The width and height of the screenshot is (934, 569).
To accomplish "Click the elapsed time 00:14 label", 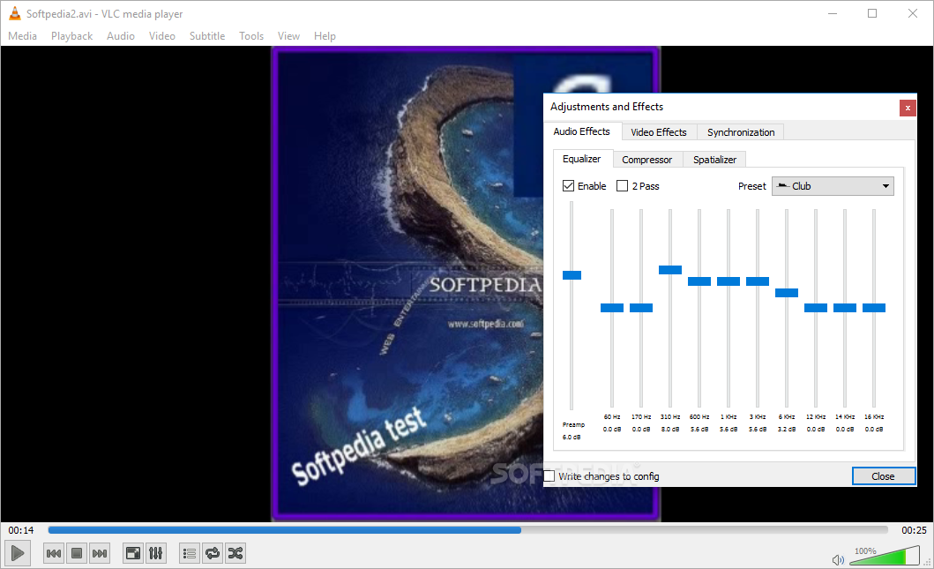I will click(x=21, y=529).
